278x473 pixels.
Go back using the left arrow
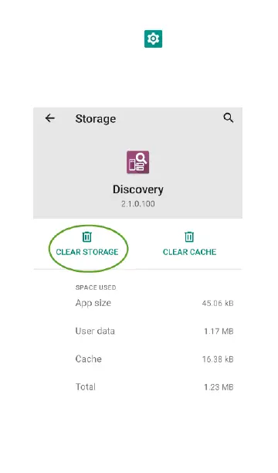tap(50, 118)
